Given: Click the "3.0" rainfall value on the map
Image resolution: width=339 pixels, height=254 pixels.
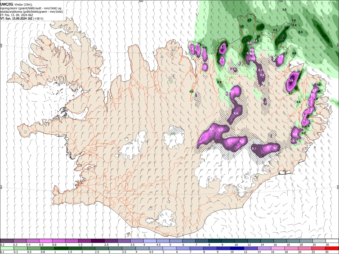Looking at the screenshot, I should click(x=283, y=38).
